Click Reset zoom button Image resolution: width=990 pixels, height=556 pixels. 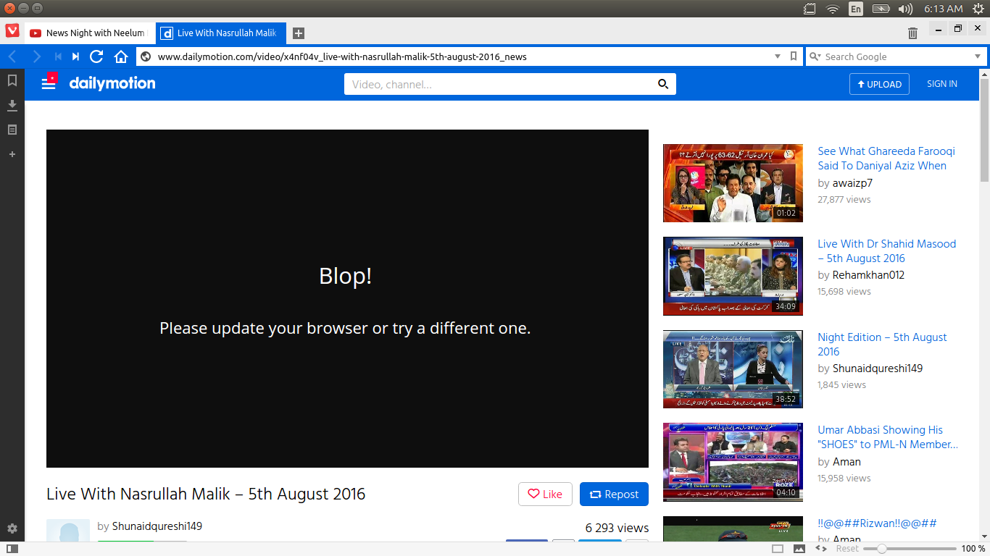tap(847, 549)
